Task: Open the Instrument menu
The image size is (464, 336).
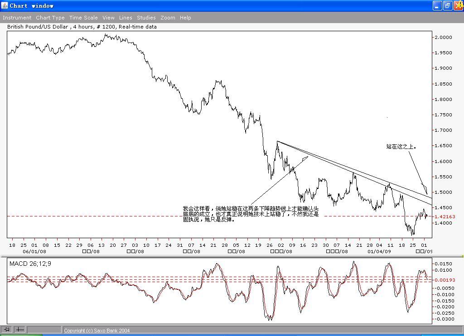Action: tap(17, 18)
